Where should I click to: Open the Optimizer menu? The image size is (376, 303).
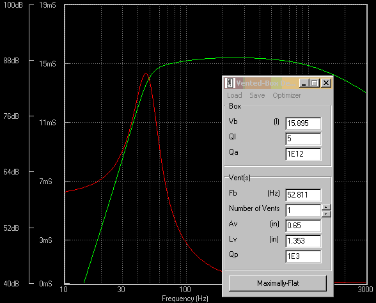pos(286,95)
